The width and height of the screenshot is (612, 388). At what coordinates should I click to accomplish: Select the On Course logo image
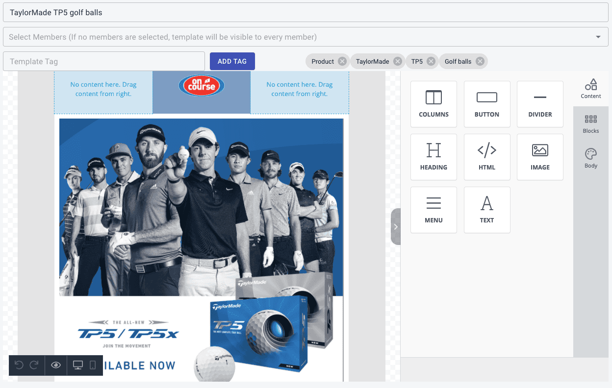pos(202,85)
